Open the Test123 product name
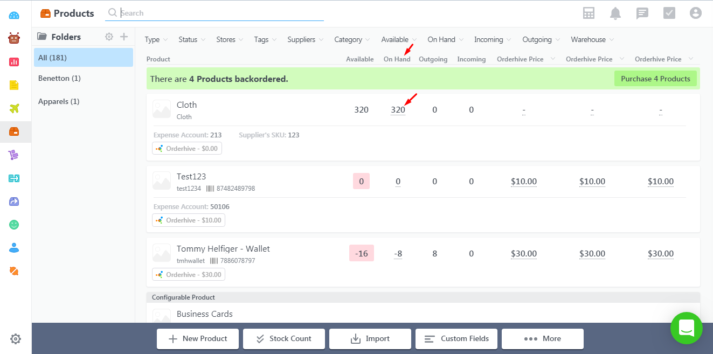This screenshot has height=354, width=713. tap(191, 177)
